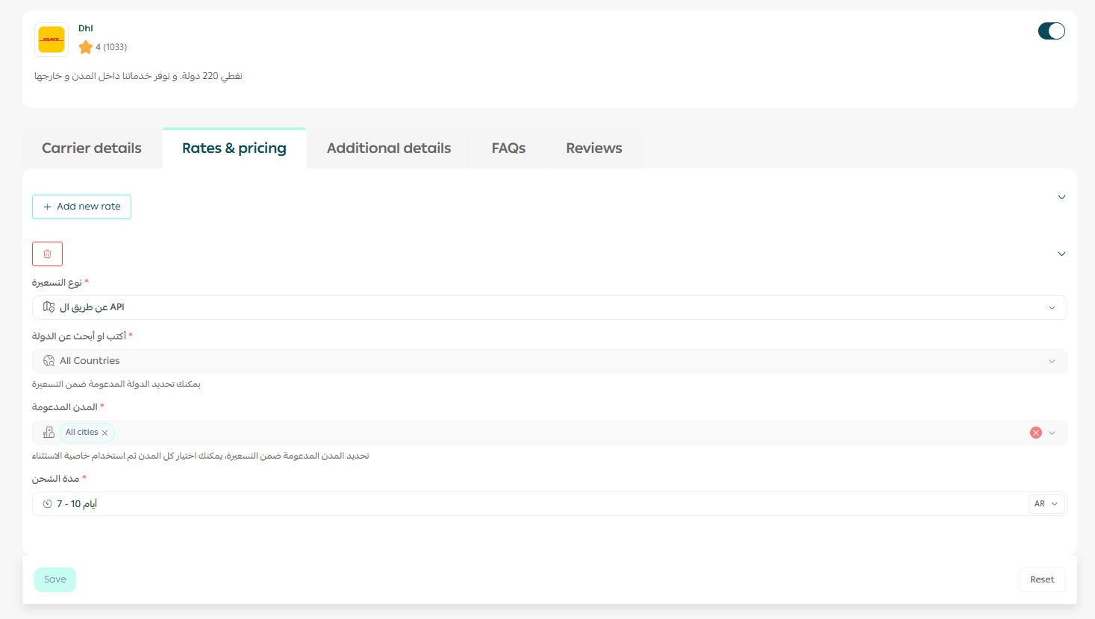Clear cities with red circle X icon

click(1036, 433)
